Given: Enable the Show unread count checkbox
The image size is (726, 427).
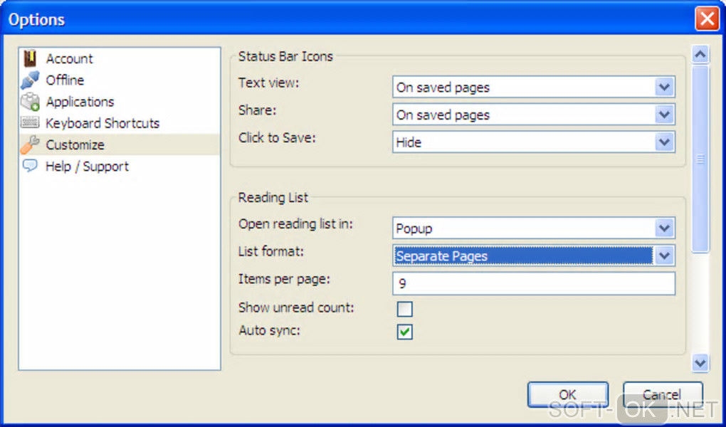Looking at the screenshot, I should (x=404, y=309).
